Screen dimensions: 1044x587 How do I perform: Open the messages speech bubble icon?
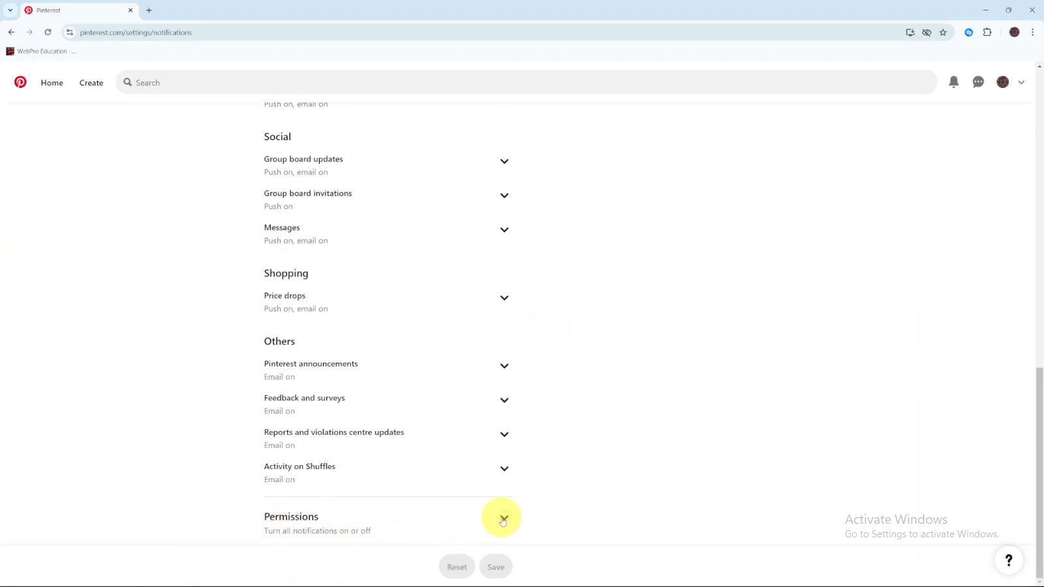tap(978, 82)
